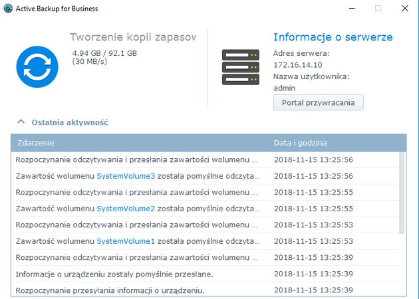Collapse the Ostatnia aktywność section chevron
The height and width of the screenshot is (299, 419).
pos(21,122)
